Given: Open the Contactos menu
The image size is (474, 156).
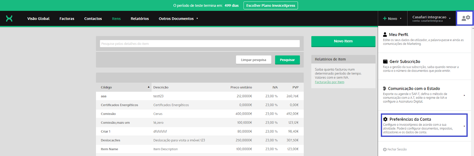Looking at the screenshot, I should pyautogui.click(x=93, y=18).
